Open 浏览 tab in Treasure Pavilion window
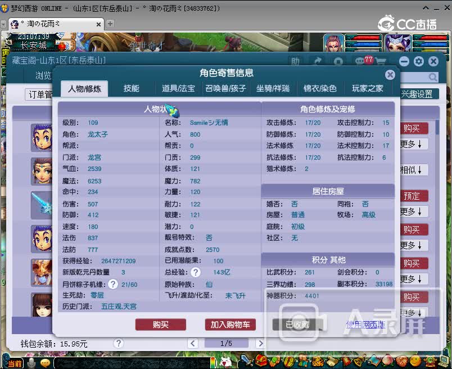The image size is (452, 369). pos(43,75)
